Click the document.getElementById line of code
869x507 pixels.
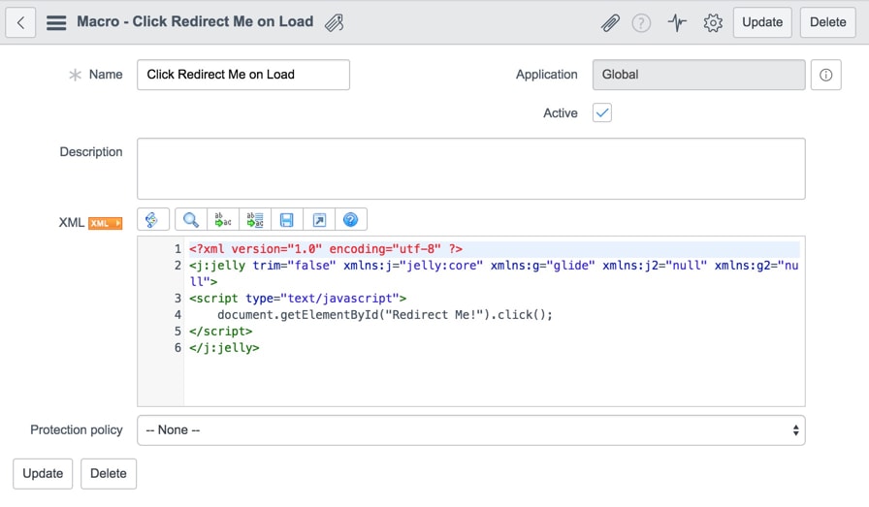pyautogui.click(x=385, y=315)
